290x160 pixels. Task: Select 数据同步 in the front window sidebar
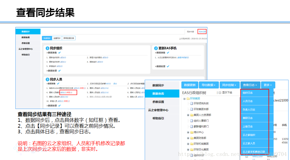(162, 85)
